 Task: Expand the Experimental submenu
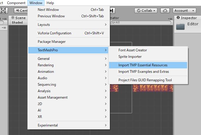point(69,125)
